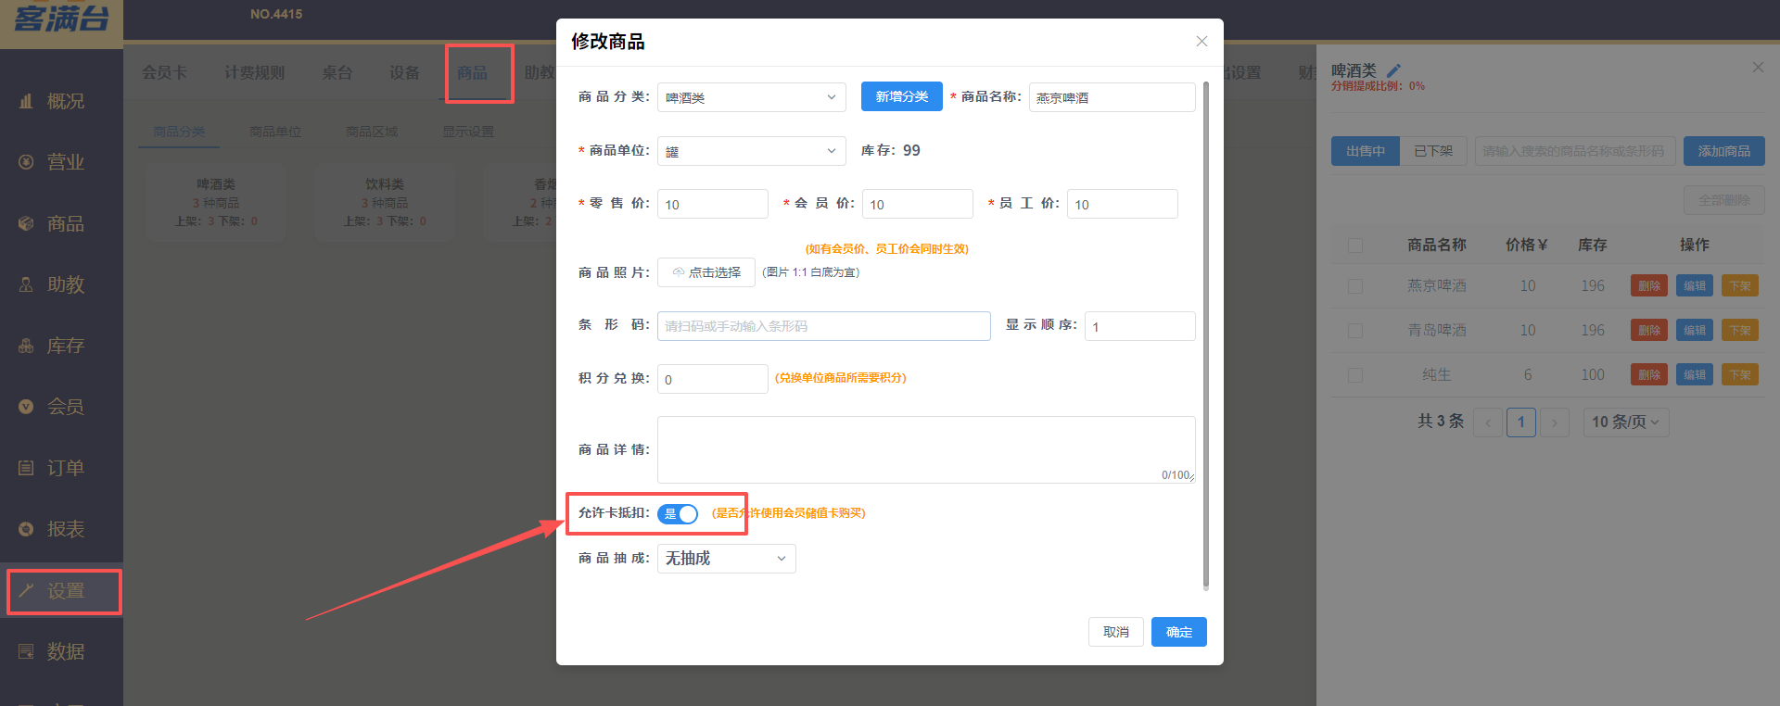Viewport: 1780px width, 706px height.
Task: Open the 会员 member sidebar icon
Action: point(26,407)
